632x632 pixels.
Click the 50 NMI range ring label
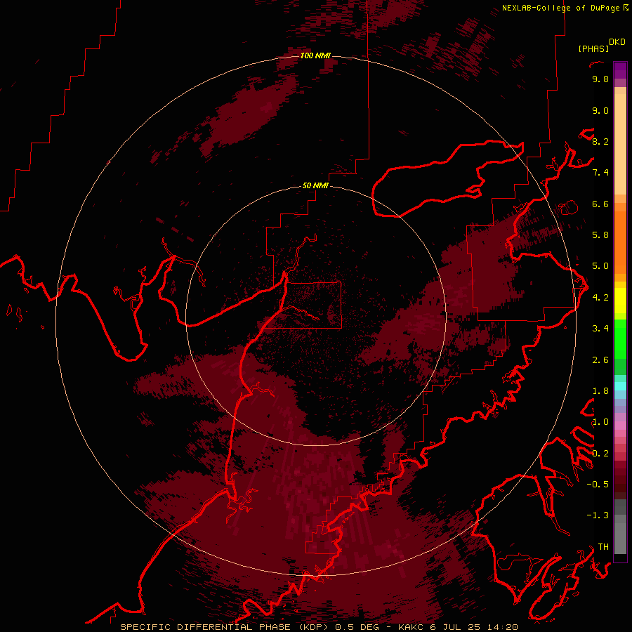tap(315, 185)
